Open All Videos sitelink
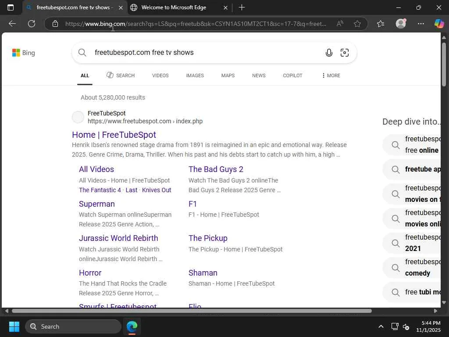449x337 pixels. tap(96, 169)
